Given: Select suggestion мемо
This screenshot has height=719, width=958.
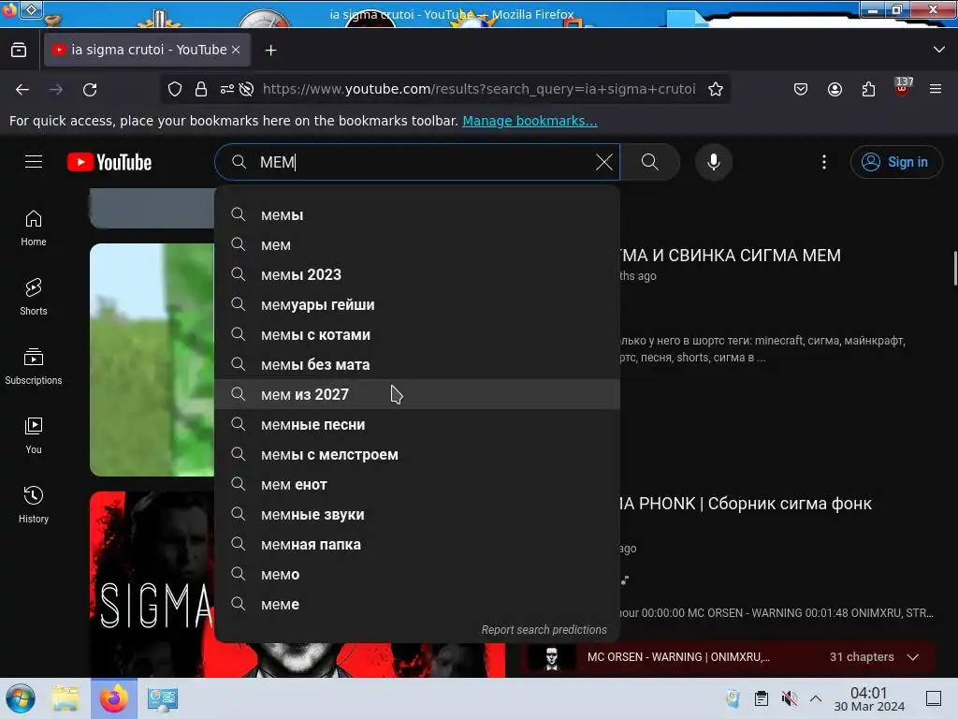Looking at the screenshot, I should pos(417,574).
